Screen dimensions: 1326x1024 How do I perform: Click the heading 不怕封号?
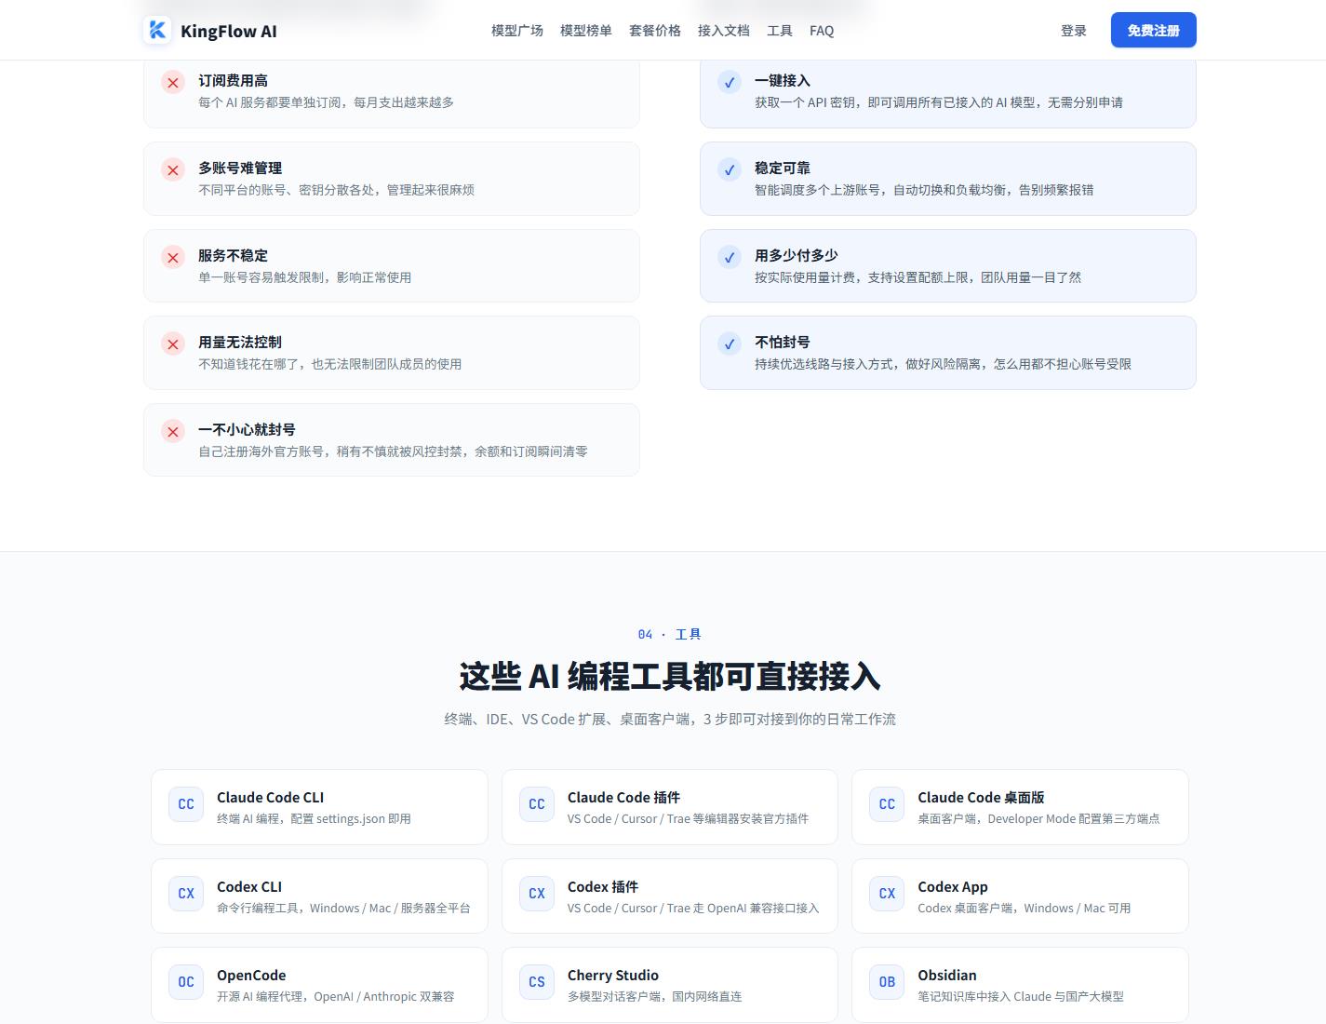(x=783, y=343)
